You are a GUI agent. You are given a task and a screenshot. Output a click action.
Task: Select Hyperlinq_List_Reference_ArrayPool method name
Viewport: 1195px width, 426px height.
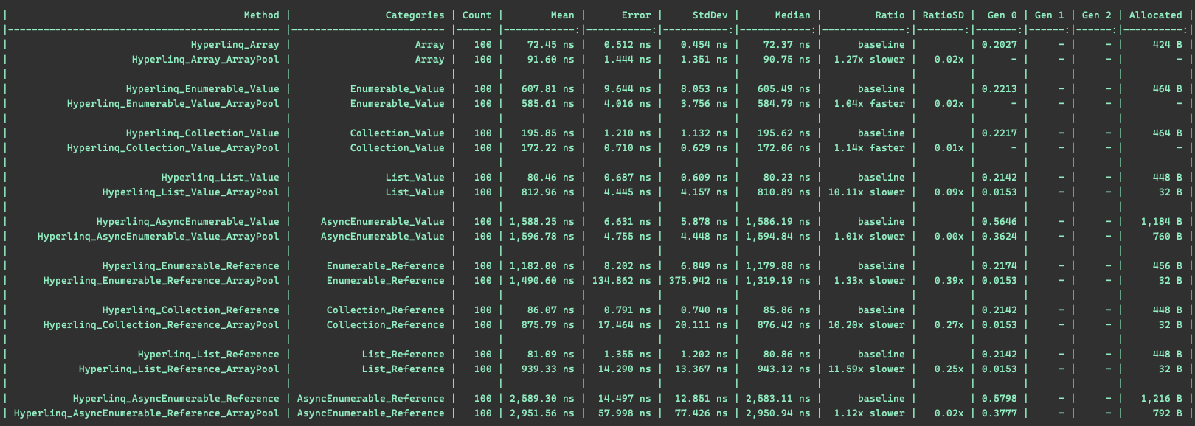179,369
